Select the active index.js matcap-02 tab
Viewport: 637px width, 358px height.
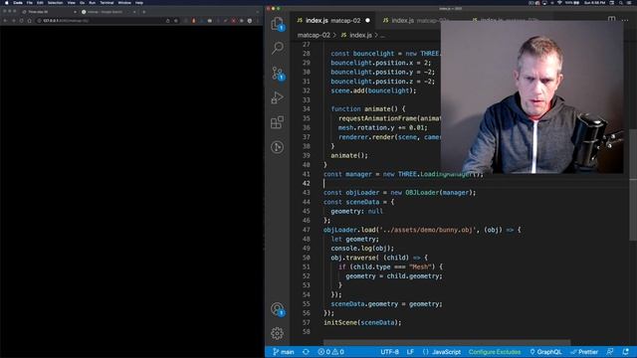pyautogui.click(x=333, y=20)
